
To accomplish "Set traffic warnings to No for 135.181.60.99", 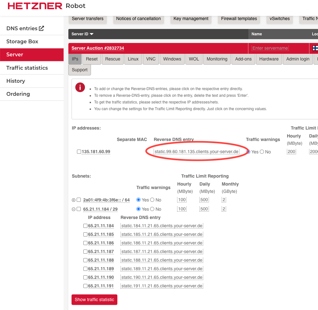I will pyautogui.click(x=262, y=152).
